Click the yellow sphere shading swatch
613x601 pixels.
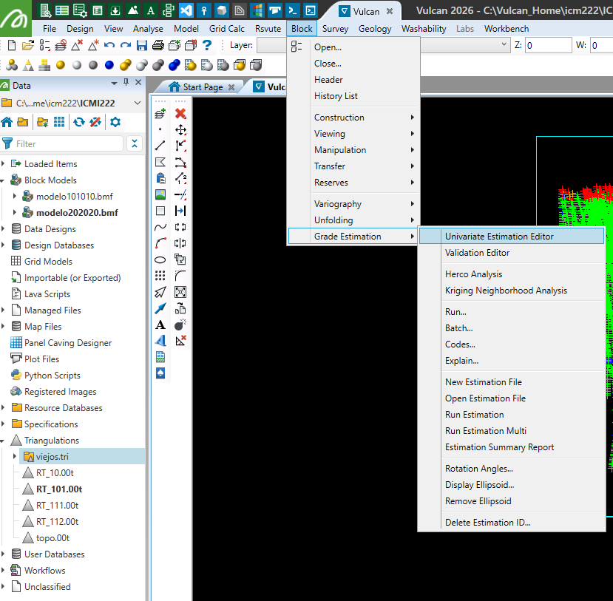coord(60,65)
